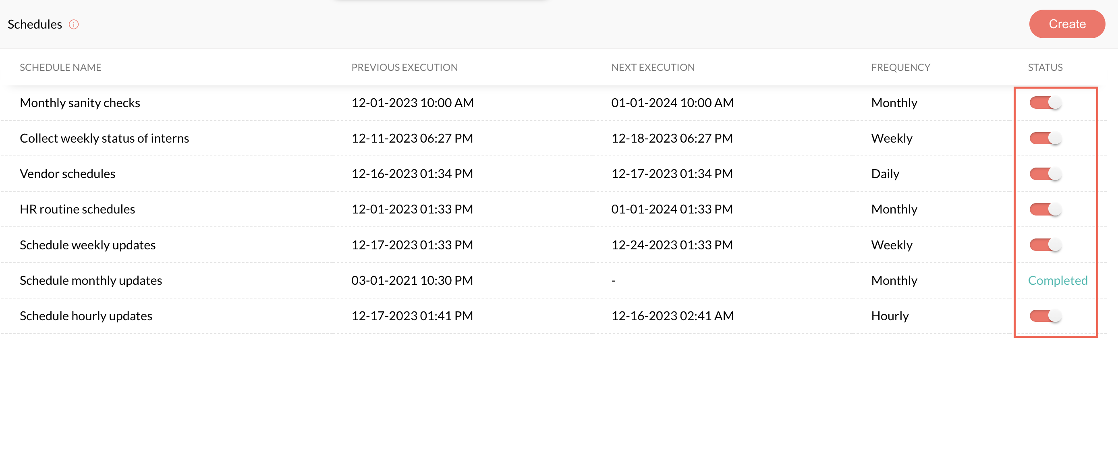Toggle off Collect weekly status of interns
The width and height of the screenshot is (1118, 456).
(x=1045, y=139)
